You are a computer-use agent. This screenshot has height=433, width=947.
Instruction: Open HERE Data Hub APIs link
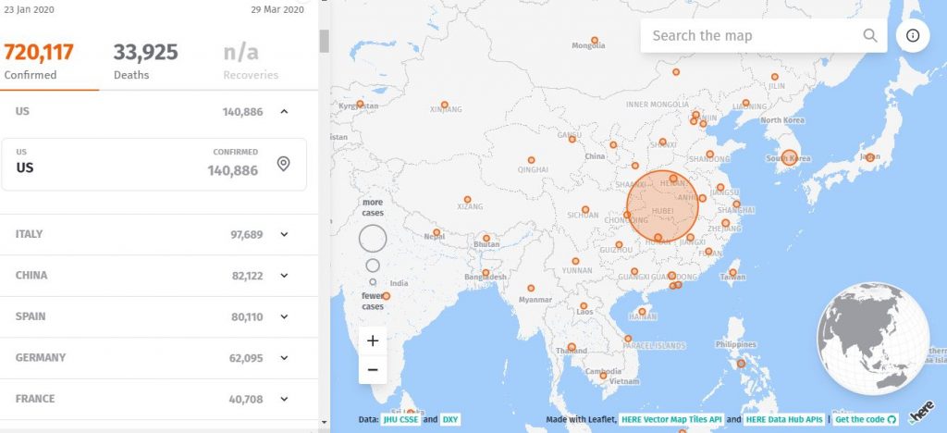(x=784, y=419)
